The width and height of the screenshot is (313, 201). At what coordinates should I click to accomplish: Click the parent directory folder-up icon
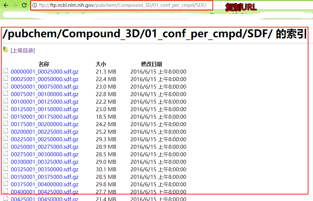click(5, 49)
